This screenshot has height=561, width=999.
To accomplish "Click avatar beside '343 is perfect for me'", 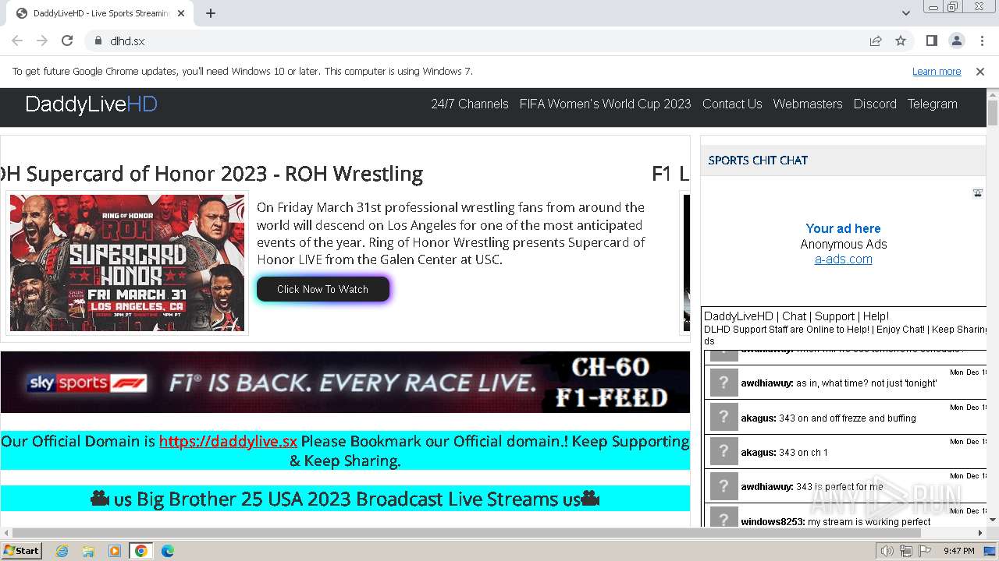I will [723, 486].
